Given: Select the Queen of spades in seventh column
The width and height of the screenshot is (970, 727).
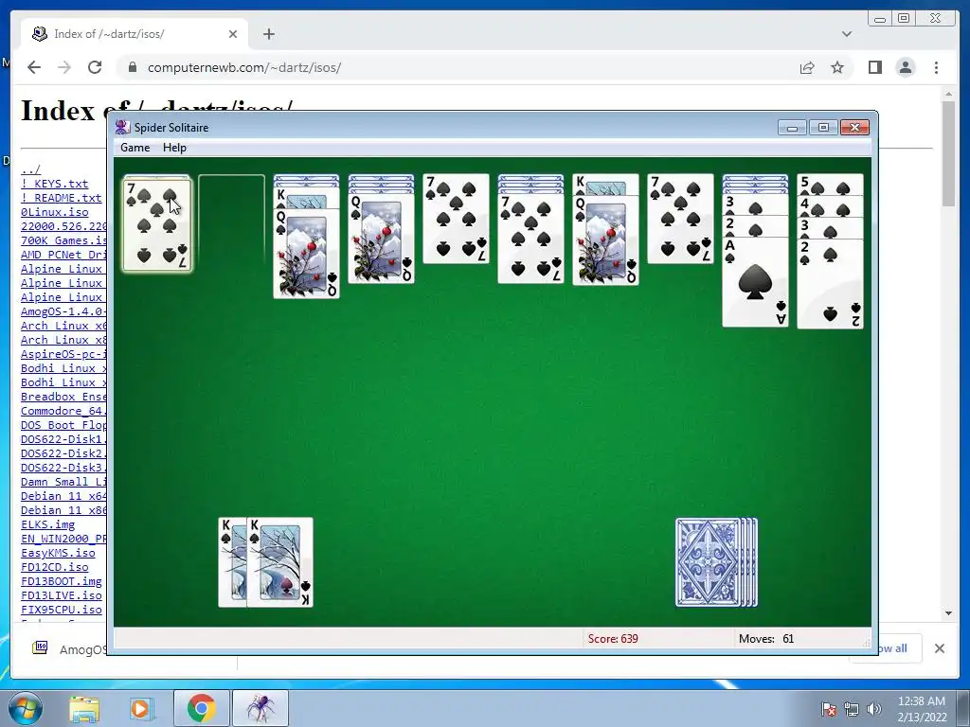Looking at the screenshot, I should point(605,240).
